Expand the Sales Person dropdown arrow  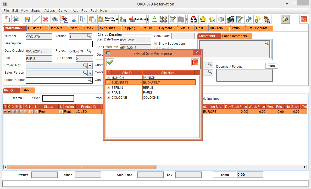point(90,73)
